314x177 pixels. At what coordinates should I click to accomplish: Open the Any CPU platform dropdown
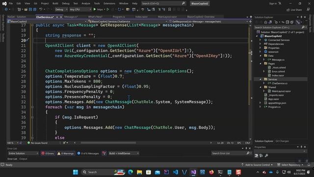click(x=80, y=9)
